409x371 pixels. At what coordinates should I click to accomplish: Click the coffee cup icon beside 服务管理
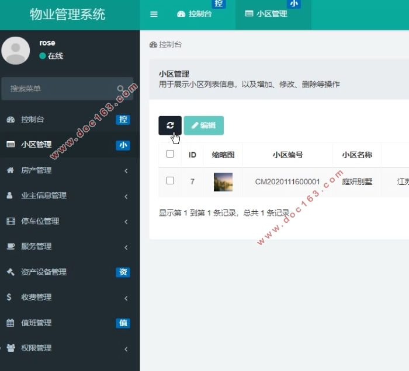click(11, 246)
